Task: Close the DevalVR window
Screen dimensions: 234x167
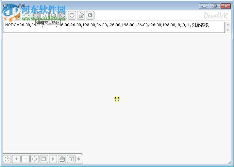Action: (226, 6)
